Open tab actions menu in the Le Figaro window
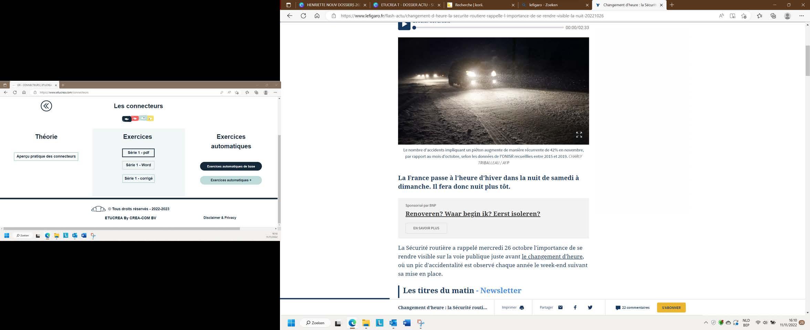 (x=289, y=5)
